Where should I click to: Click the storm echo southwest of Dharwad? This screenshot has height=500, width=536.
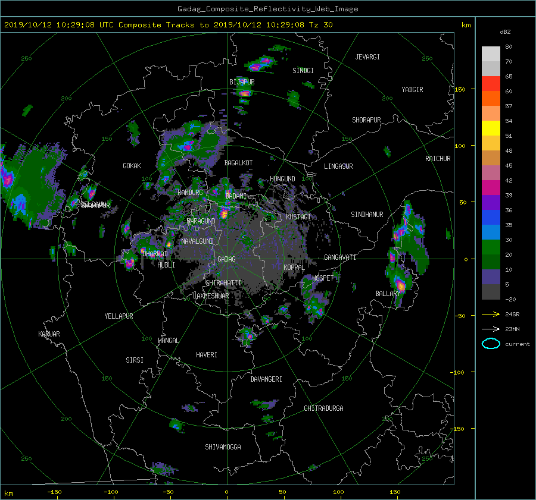[130, 262]
